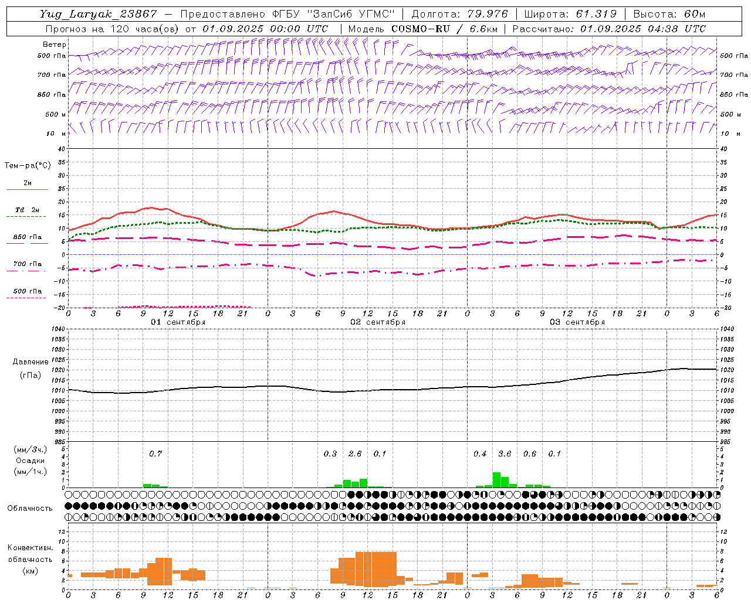This screenshot has height=600, width=751.
Task: Click the Облачность cloudiness label
Action: coord(30,508)
